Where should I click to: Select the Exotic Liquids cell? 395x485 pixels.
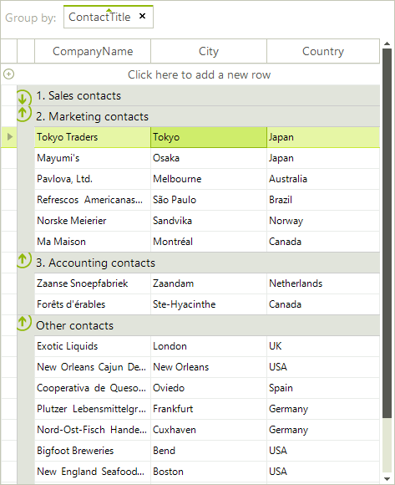93,346
